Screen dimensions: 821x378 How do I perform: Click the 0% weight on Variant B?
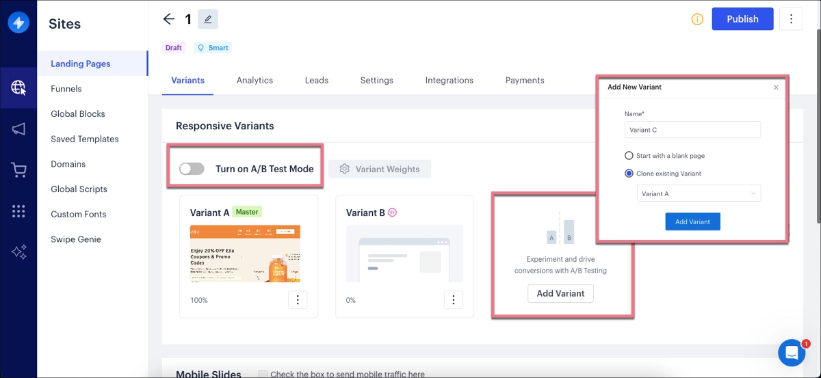351,300
